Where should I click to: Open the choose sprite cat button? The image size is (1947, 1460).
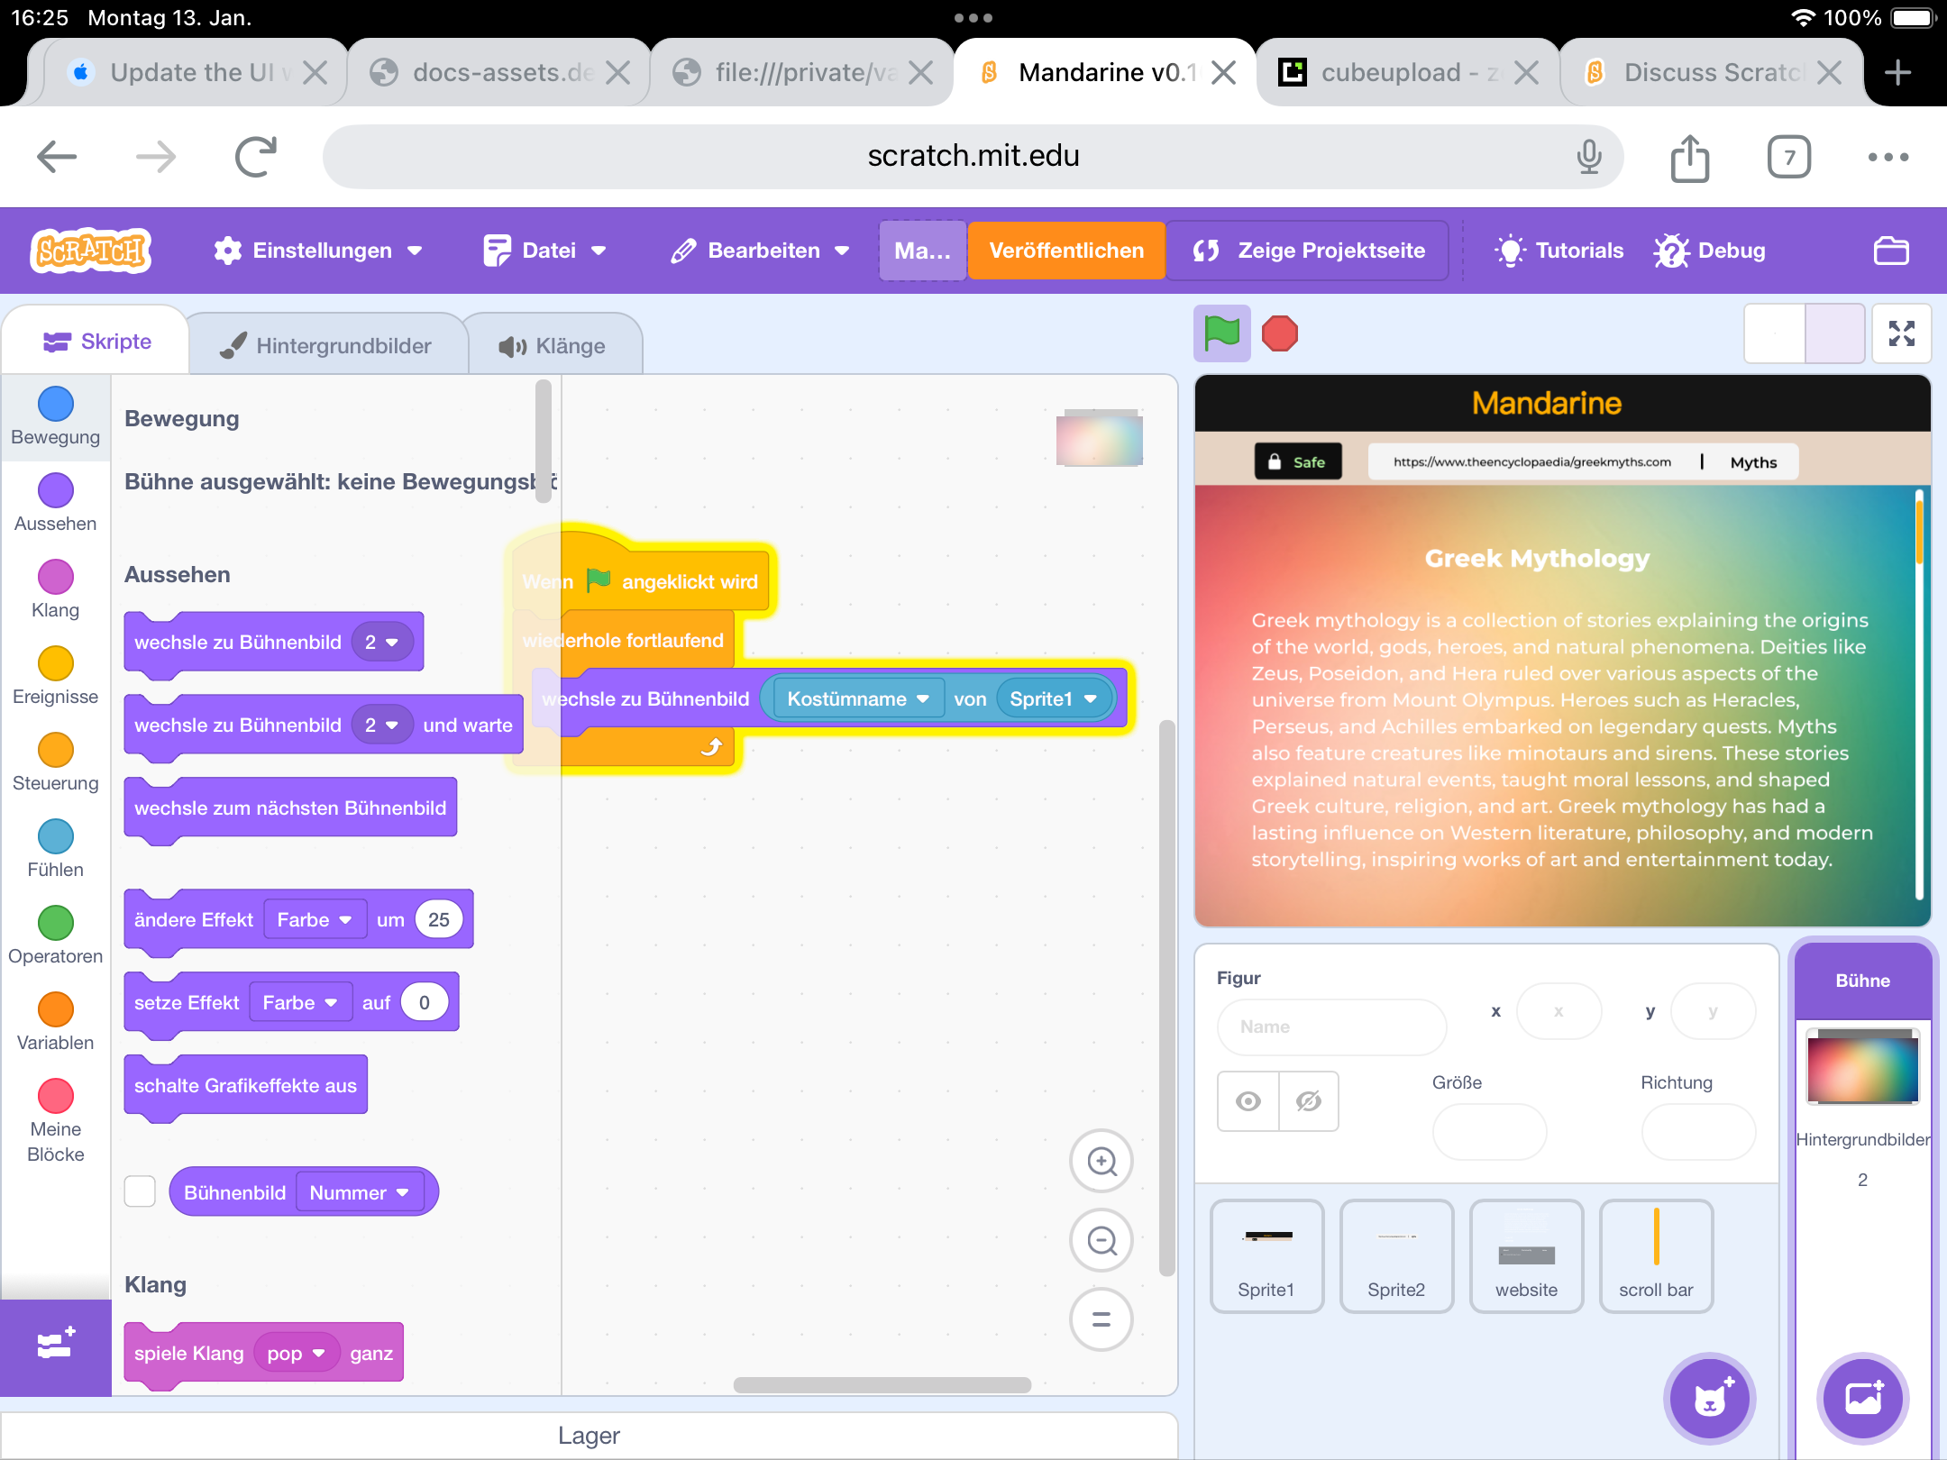1709,1398
